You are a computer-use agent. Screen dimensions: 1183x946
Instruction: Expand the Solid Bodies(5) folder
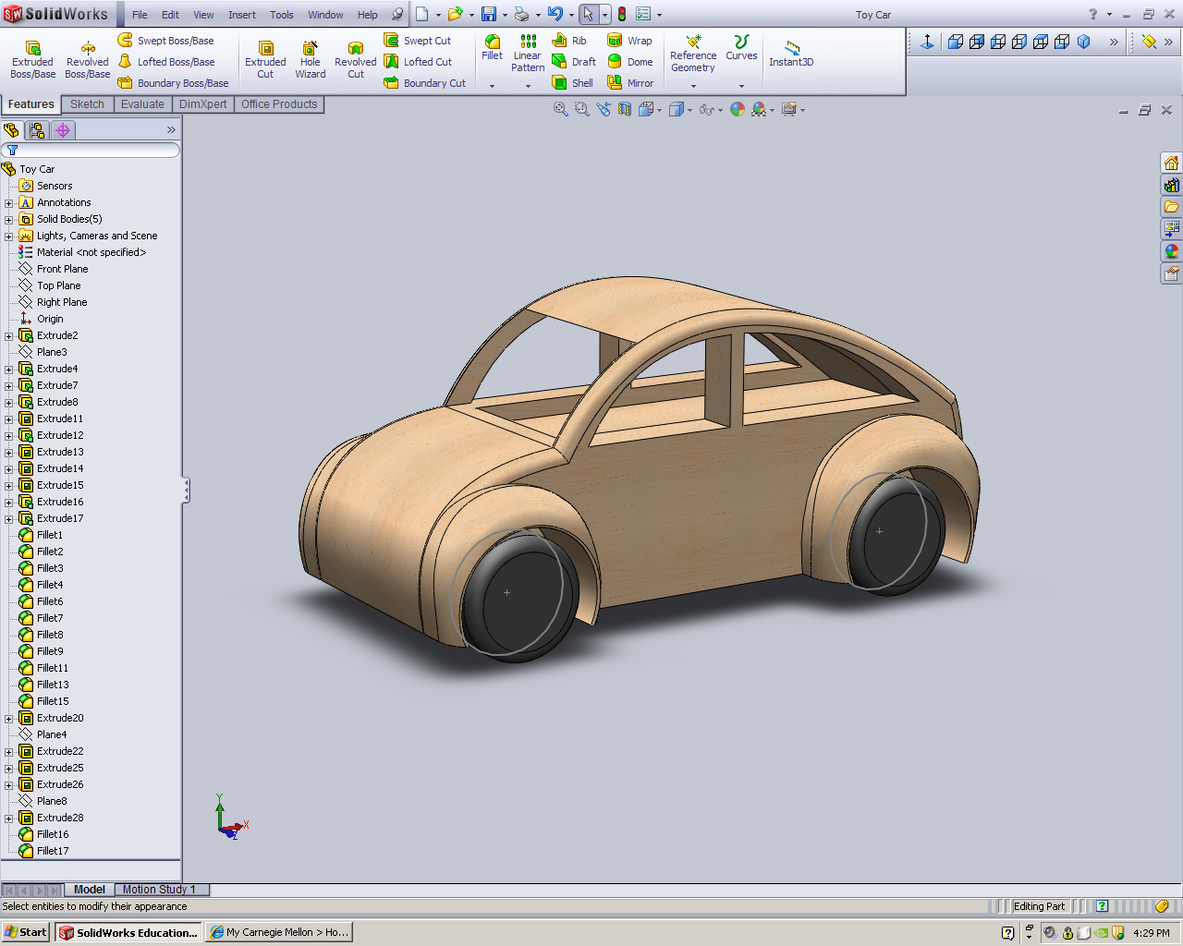[x=9, y=219]
